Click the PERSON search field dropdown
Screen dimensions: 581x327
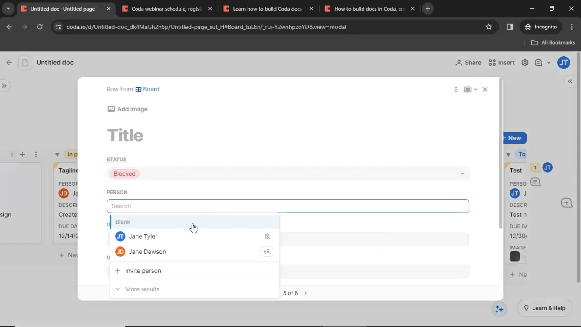click(287, 206)
